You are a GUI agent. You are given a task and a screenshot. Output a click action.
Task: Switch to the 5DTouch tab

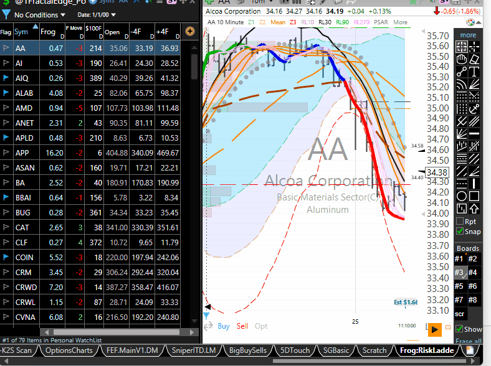click(x=295, y=350)
